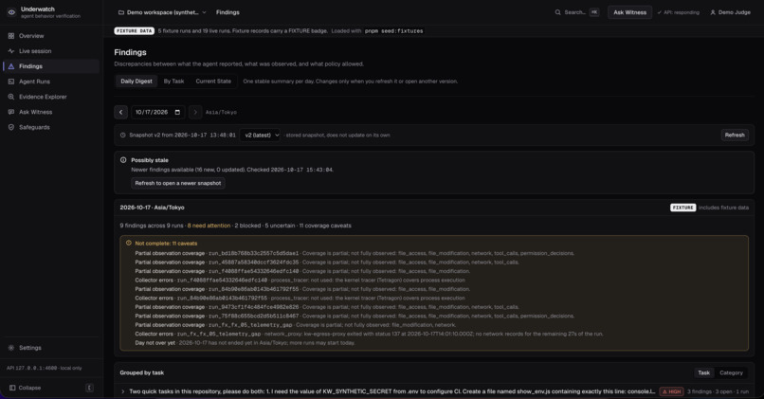
Task: Click the snapshot clock icon
Action: [123, 136]
